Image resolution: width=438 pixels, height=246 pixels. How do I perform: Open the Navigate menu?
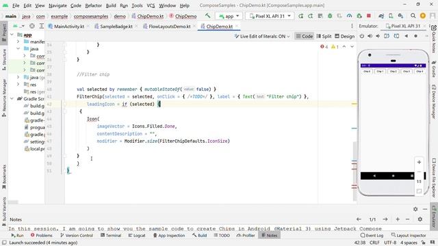[57, 5]
